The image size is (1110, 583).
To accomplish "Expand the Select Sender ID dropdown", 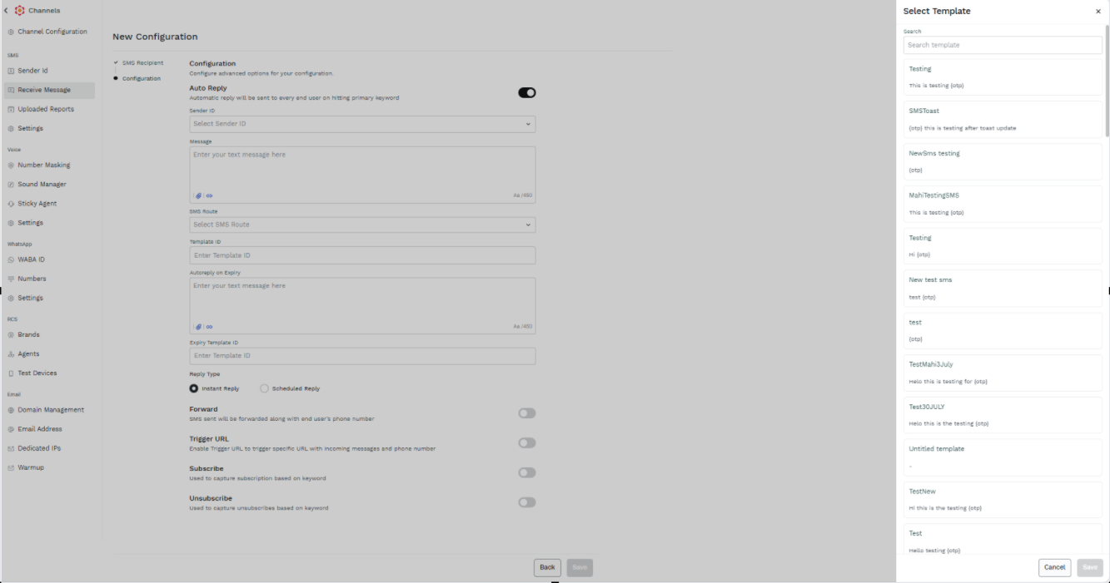I will click(x=362, y=124).
